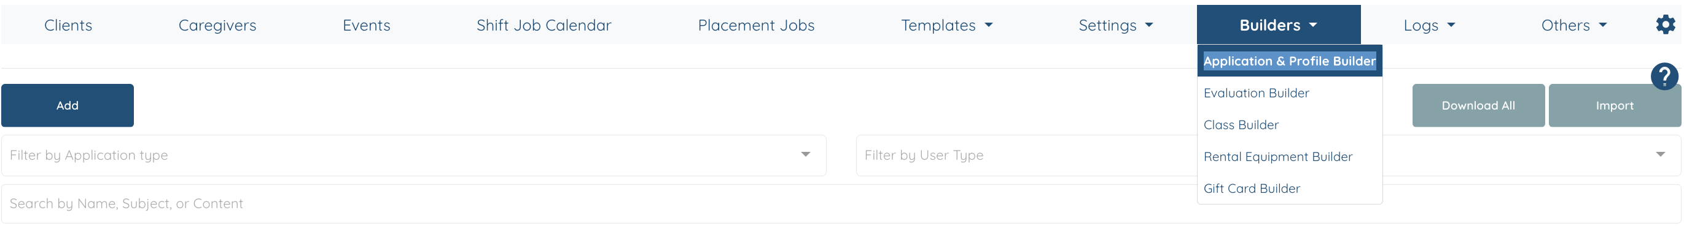Open the Others dropdown menu
This screenshot has width=1684, height=229.
1573,24
